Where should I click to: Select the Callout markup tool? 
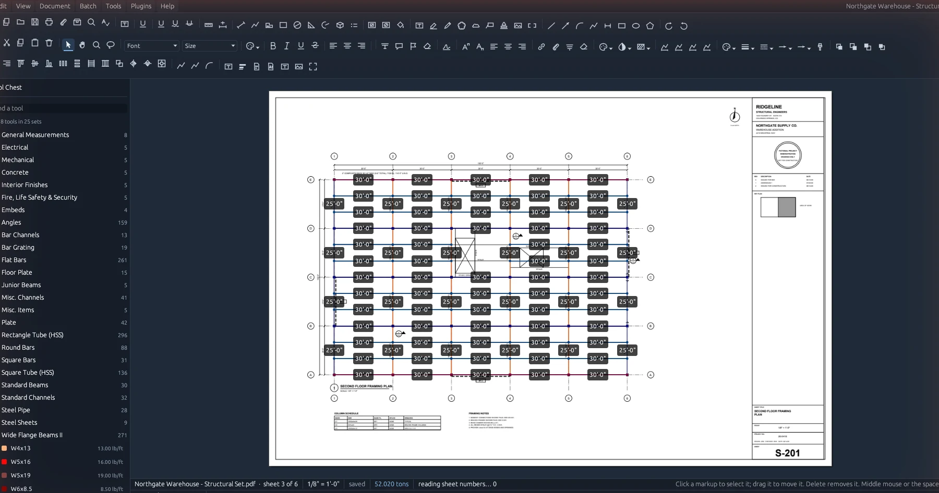click(x=490, y=26)
